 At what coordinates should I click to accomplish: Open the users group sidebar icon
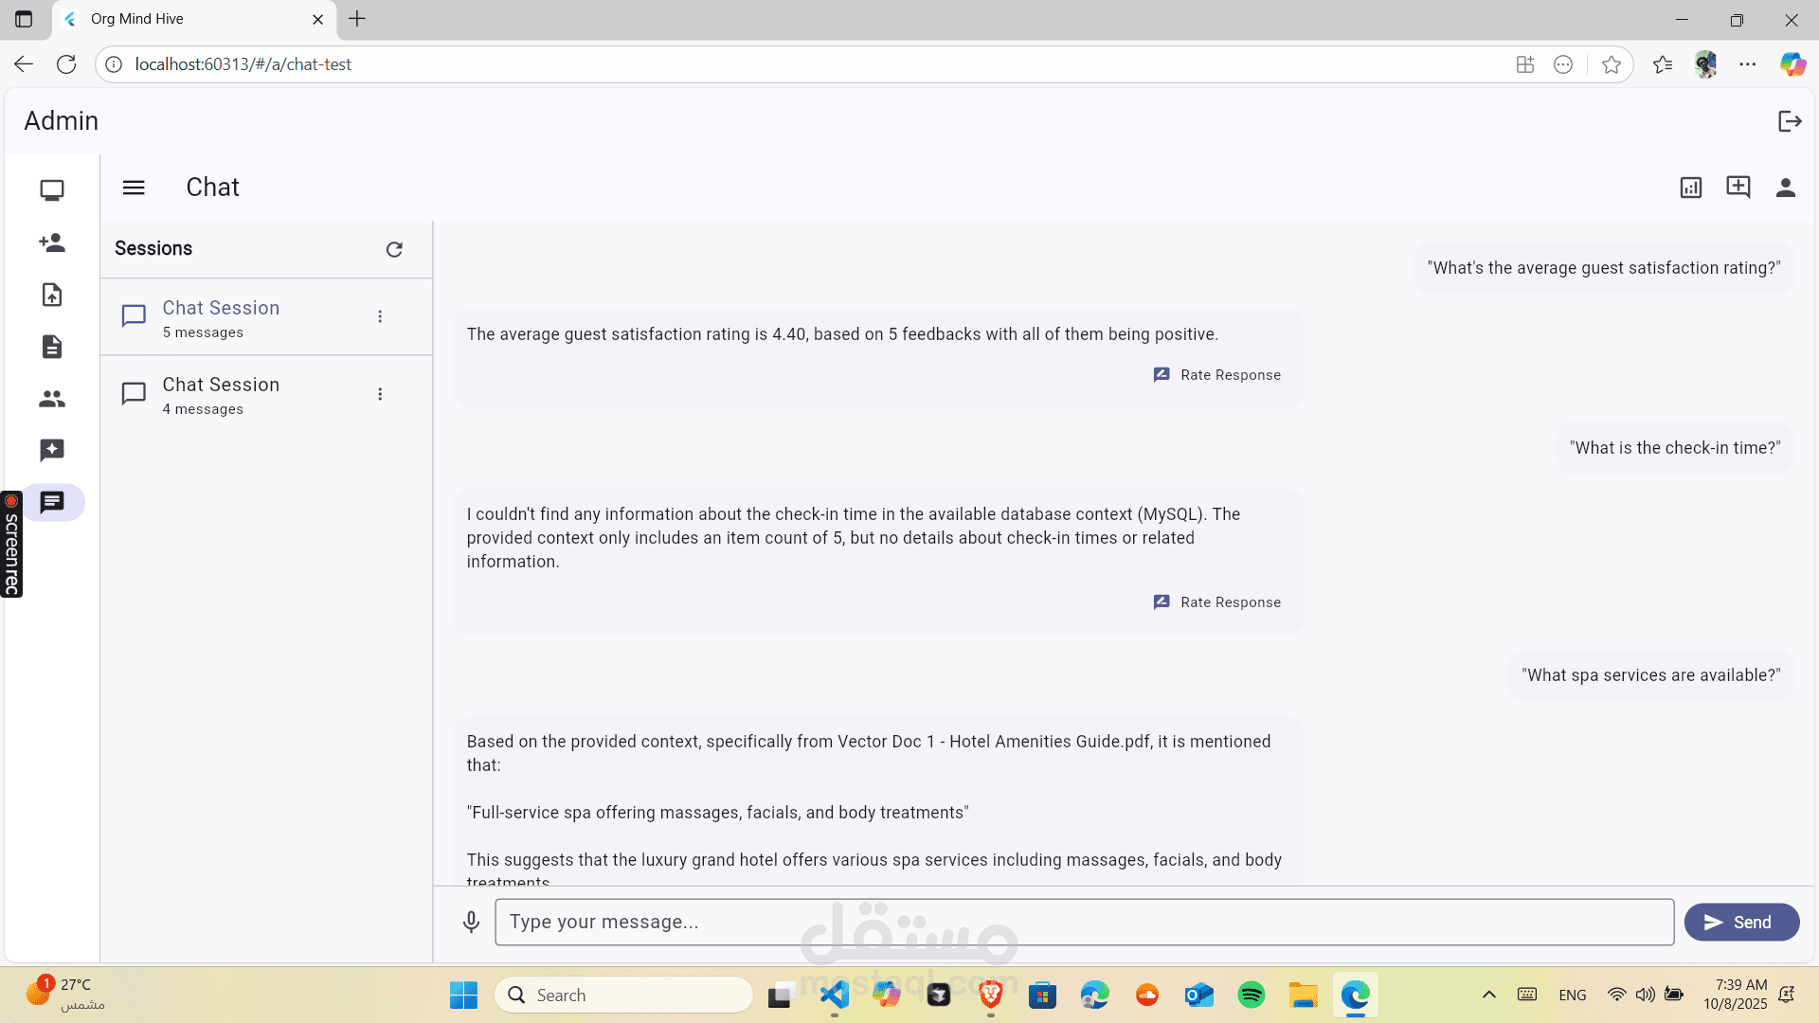click(52, 399)
